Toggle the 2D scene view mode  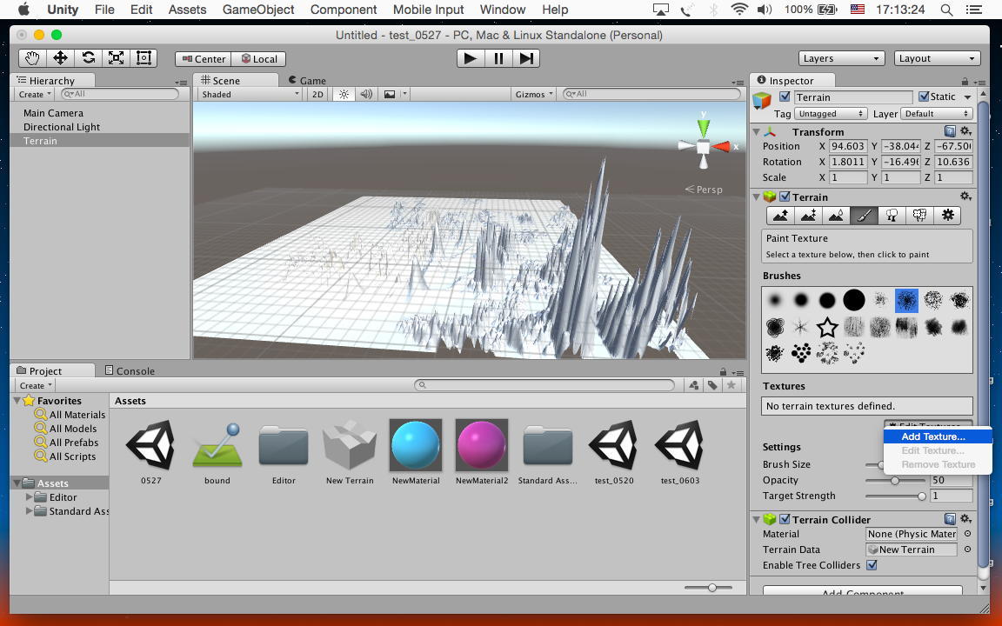(318, 94)
